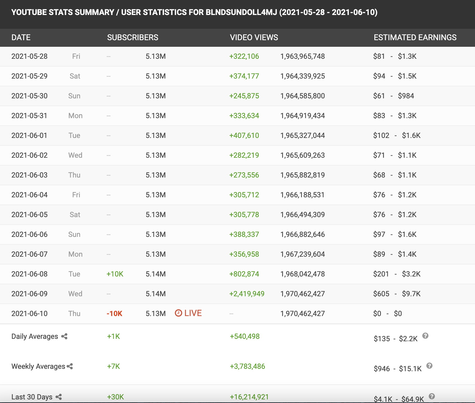Click view gain +356,958
The image size is (475, 403).
(x=244, y=254)
